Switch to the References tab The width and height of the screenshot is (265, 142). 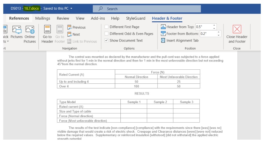click(19, 18)
